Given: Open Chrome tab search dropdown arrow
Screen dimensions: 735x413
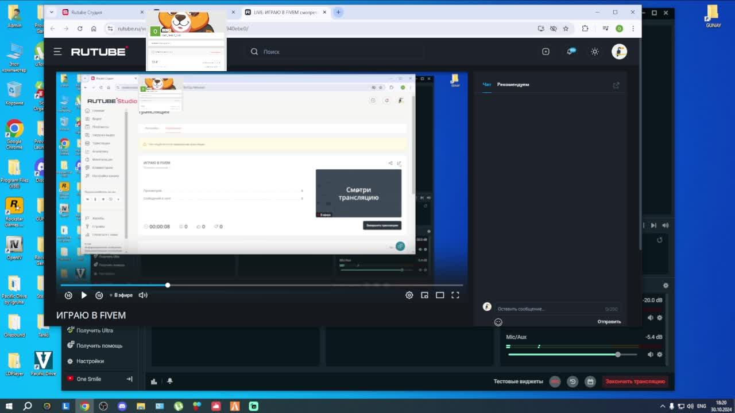Looking at the screenshot, I should tap(52, 12).
